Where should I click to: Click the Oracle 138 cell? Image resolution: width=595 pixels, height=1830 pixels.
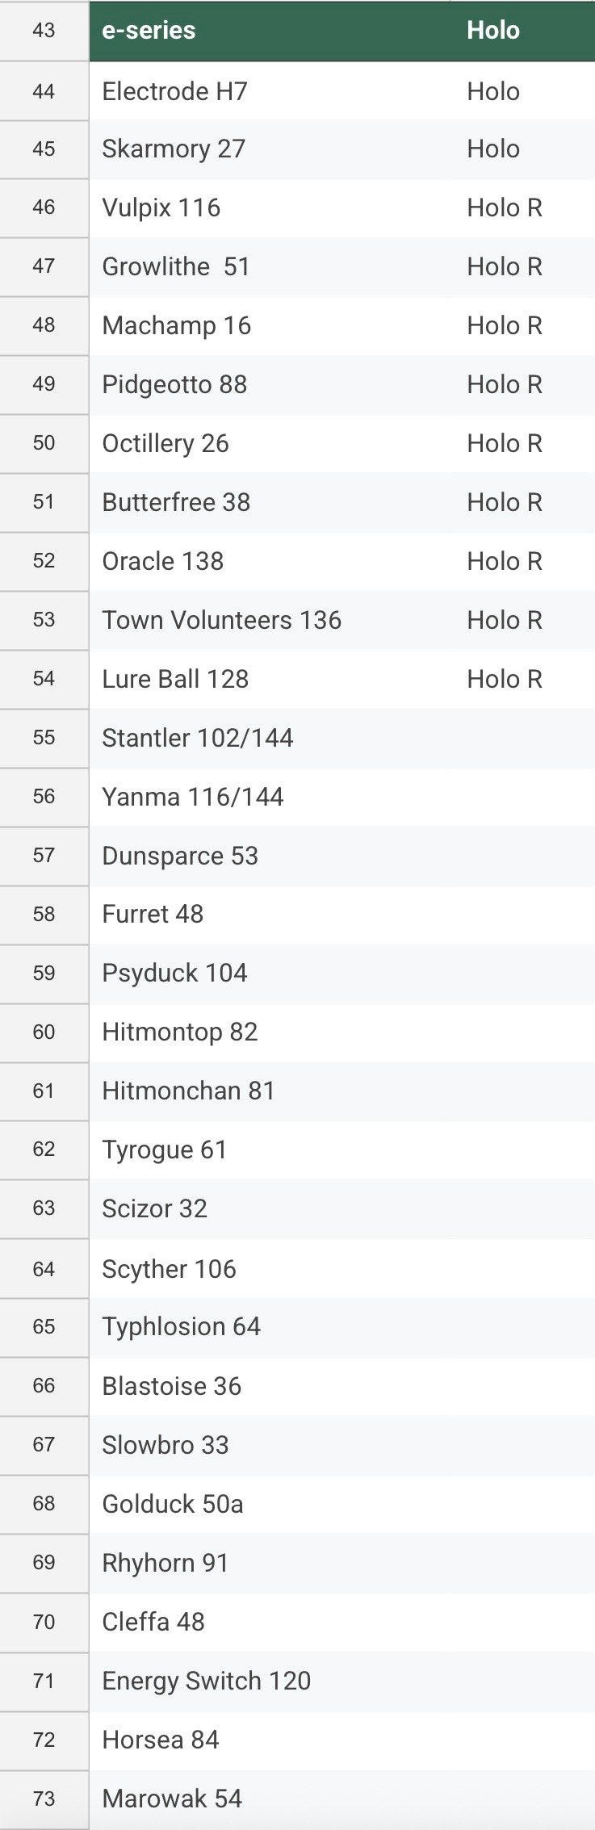273,562
